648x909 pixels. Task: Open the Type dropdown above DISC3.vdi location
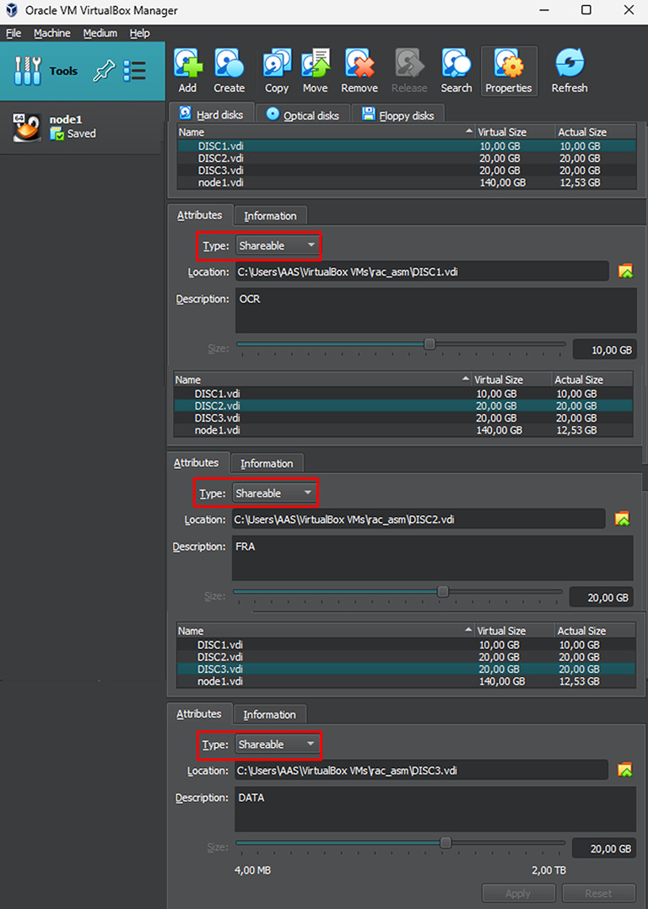tap(277, 745)
